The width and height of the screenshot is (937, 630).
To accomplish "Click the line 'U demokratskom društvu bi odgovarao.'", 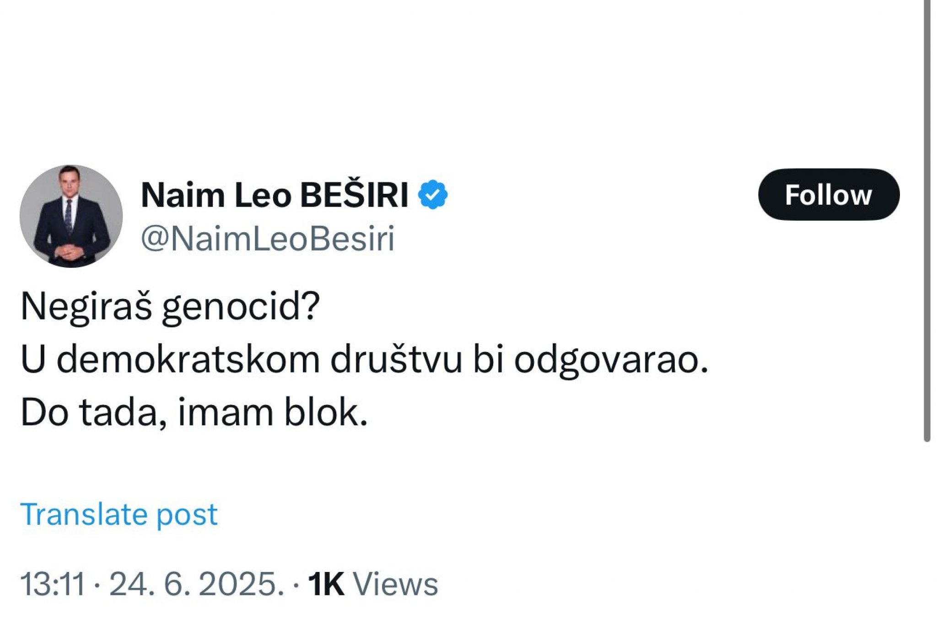I will (x=364, y=359).
